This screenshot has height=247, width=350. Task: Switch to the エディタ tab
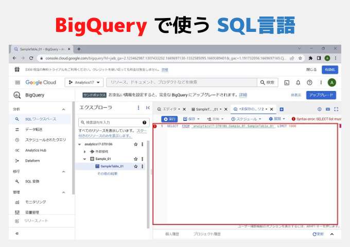(x=169, y=109)
